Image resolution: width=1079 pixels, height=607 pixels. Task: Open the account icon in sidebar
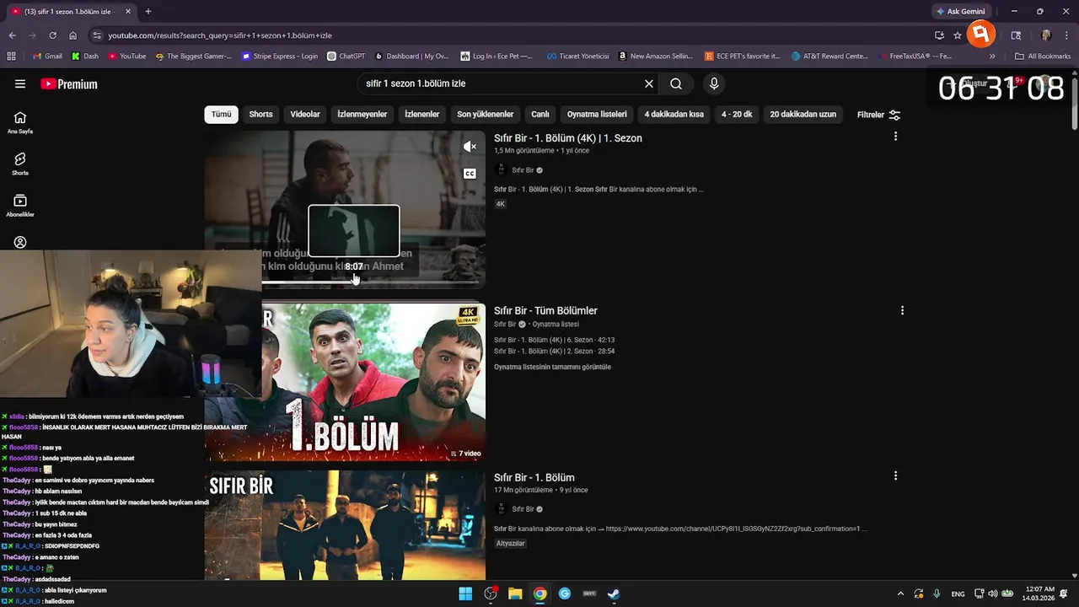20,242
